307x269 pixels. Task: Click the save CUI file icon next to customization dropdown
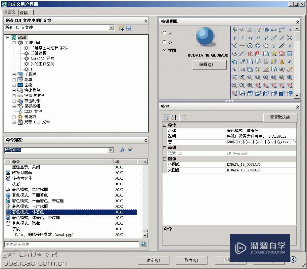(x=129, y=28)
